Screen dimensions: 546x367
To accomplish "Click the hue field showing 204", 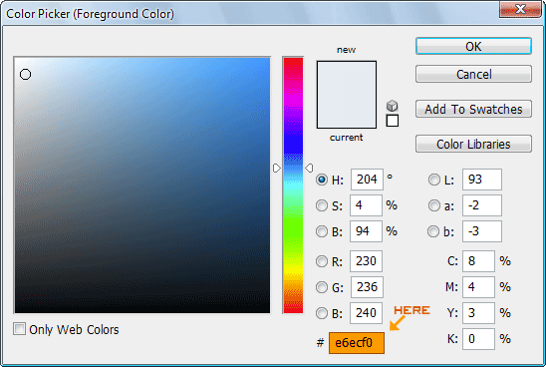I will (x=367, y=180).
